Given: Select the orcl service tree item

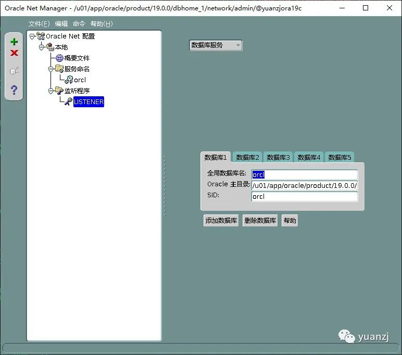Looking at the screenshot, I should coord(80,80).
